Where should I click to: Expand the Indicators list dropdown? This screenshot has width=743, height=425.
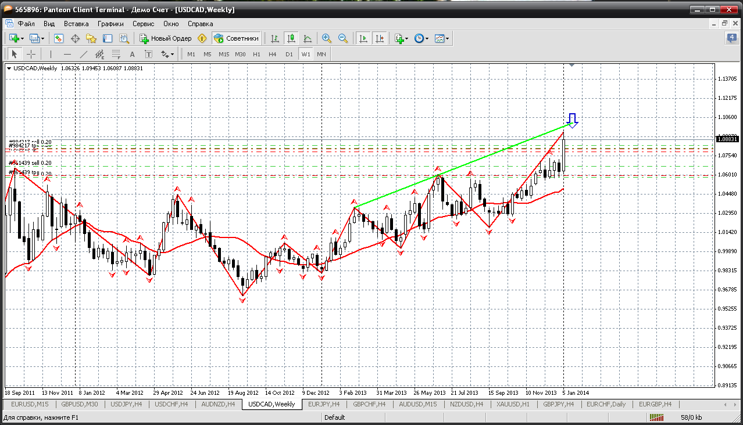tap(401, 38)
